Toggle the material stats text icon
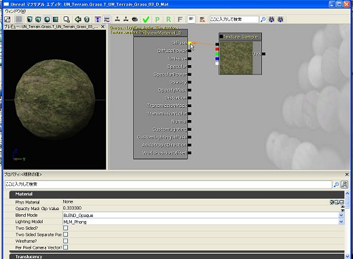Screen dimensions: 353x259 [x=191, y=19]
